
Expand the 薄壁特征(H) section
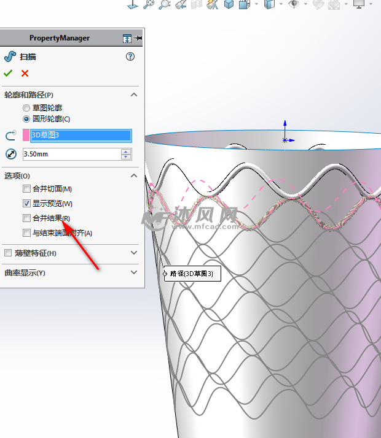134,253
